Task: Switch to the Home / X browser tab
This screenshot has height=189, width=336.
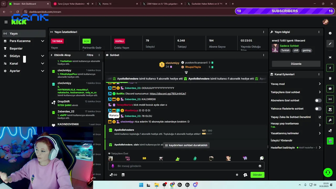Action: pos(118,4)
